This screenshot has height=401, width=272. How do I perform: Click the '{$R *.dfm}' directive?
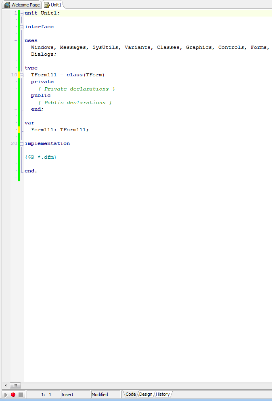(x=41, y=157)
